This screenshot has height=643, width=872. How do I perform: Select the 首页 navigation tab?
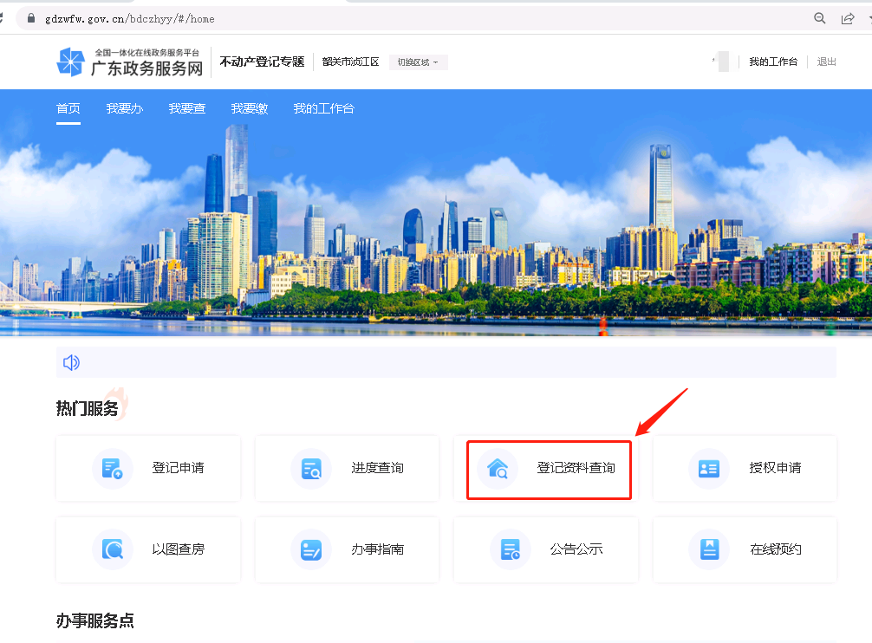click(68, 108)
